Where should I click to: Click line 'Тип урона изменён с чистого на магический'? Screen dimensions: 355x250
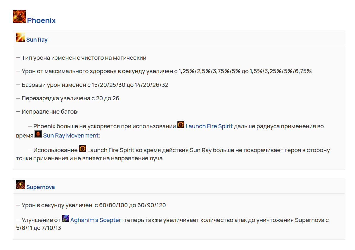pos(81,58)
